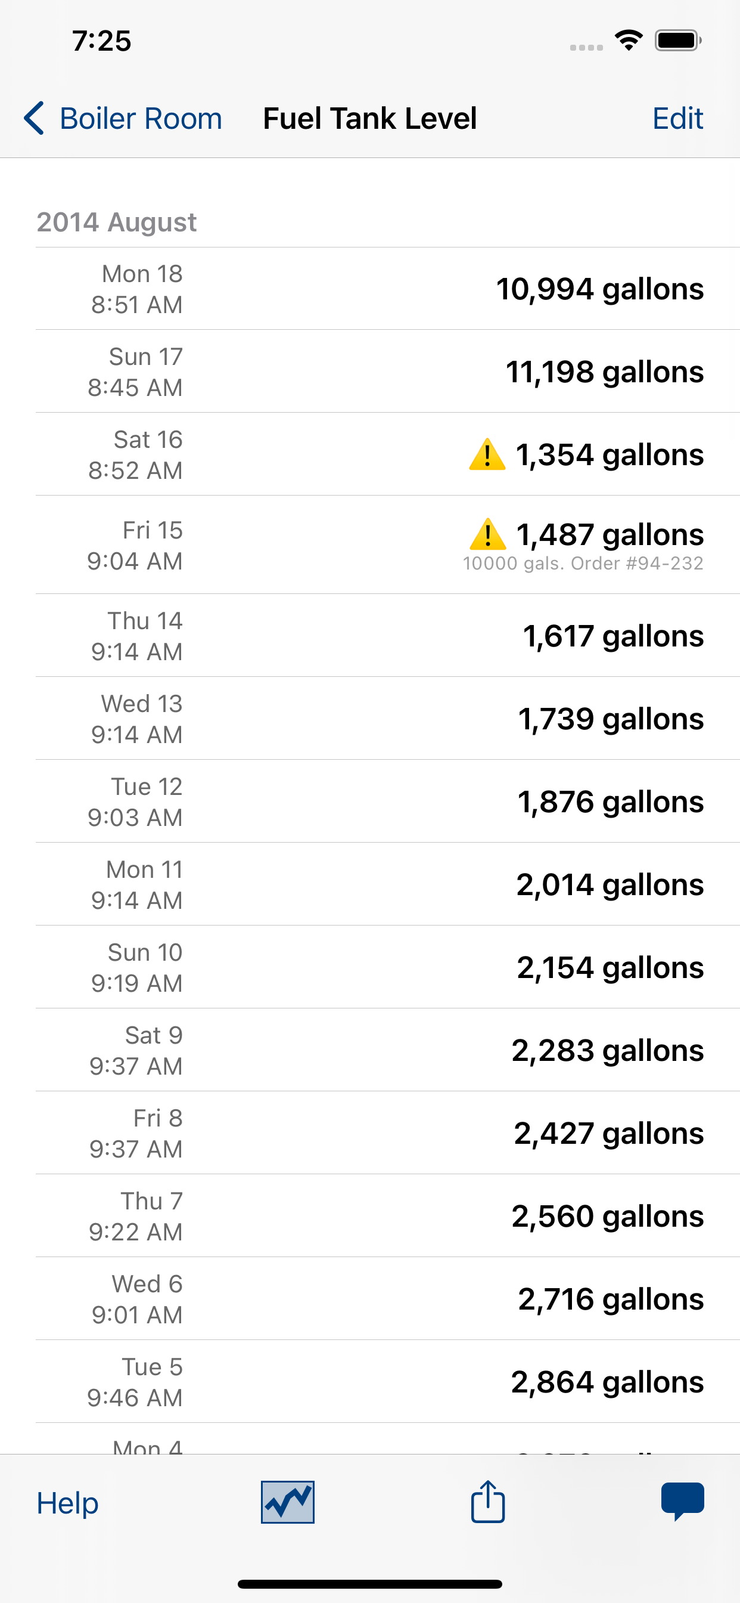This screenshot has height=1603, width=740.
Task: Tap the back chevron arrow
Action: click(34, 118)
